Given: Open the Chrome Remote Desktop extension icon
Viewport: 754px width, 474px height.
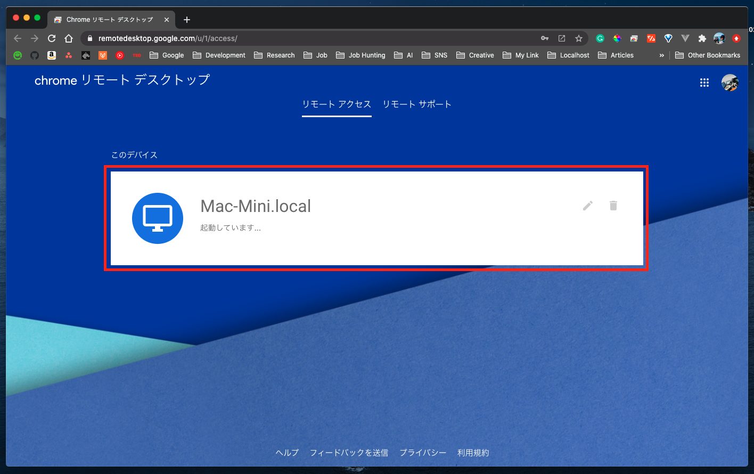Looking at the screenshot, I should tap(634, 38).
